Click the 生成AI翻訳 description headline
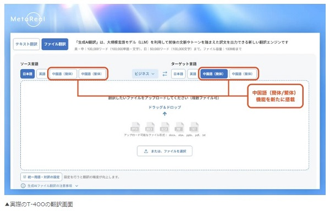 coord(182,42)
